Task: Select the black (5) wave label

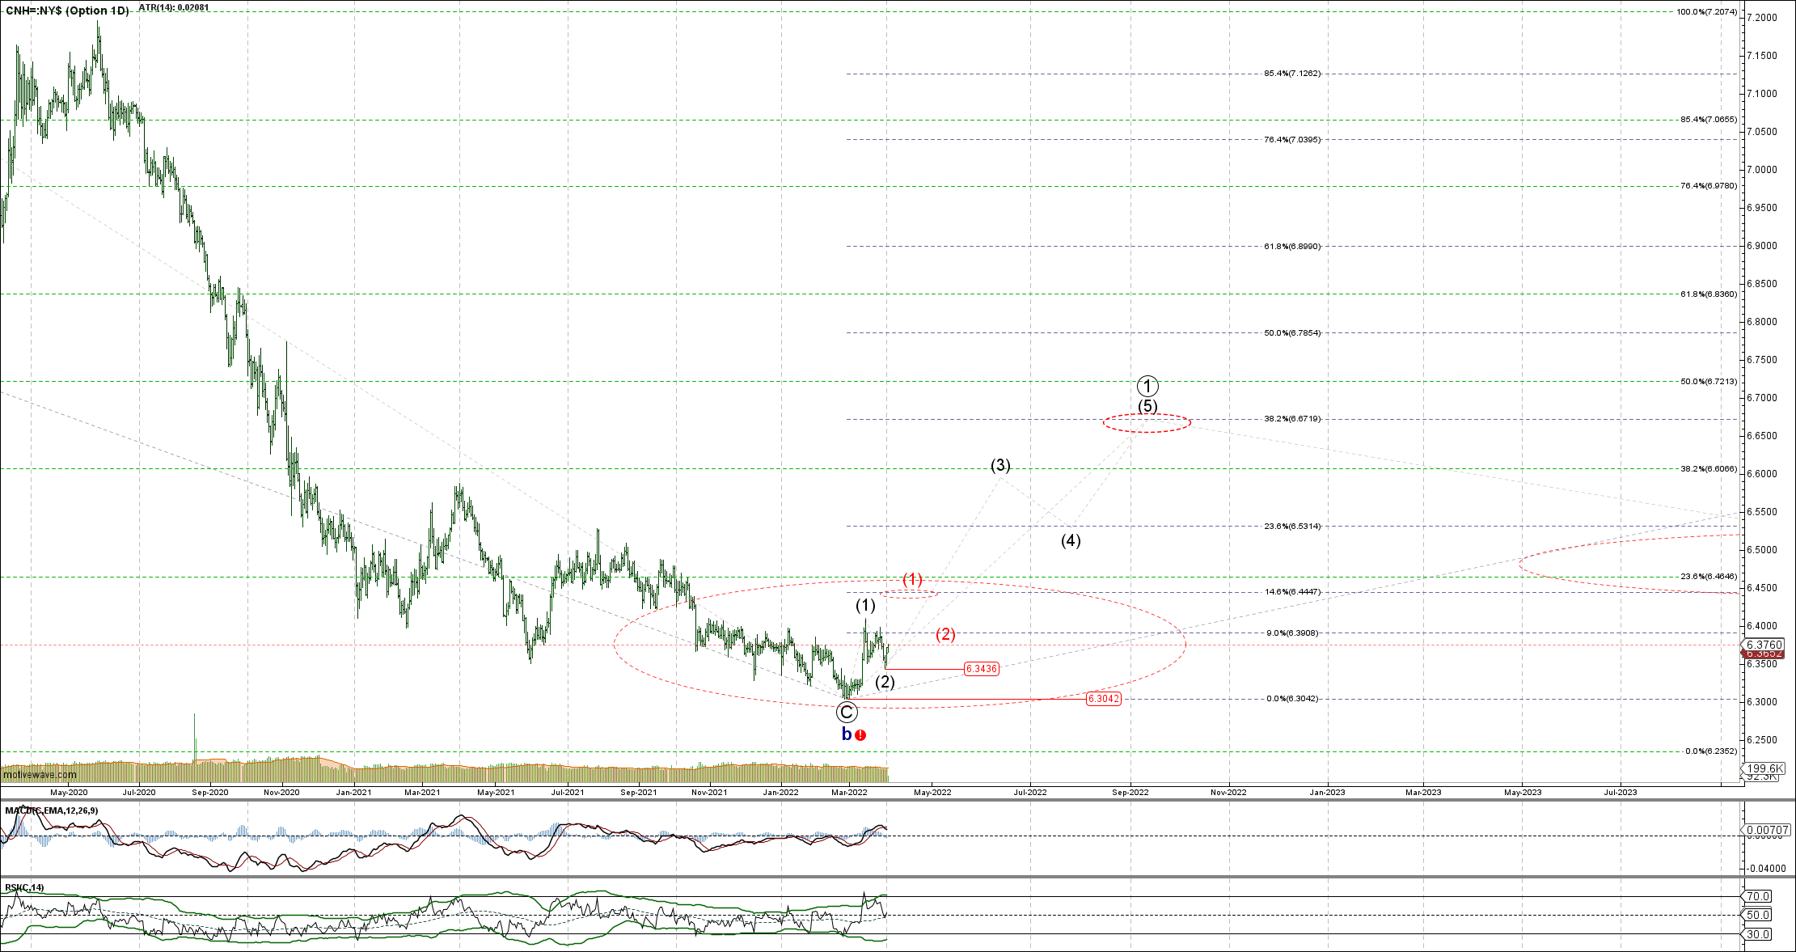Action: tap(1147, 406)
